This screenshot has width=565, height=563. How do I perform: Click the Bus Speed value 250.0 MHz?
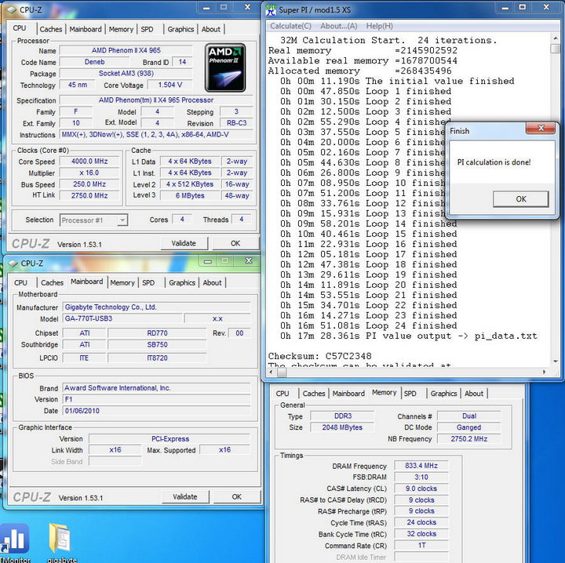pos(89,184)
